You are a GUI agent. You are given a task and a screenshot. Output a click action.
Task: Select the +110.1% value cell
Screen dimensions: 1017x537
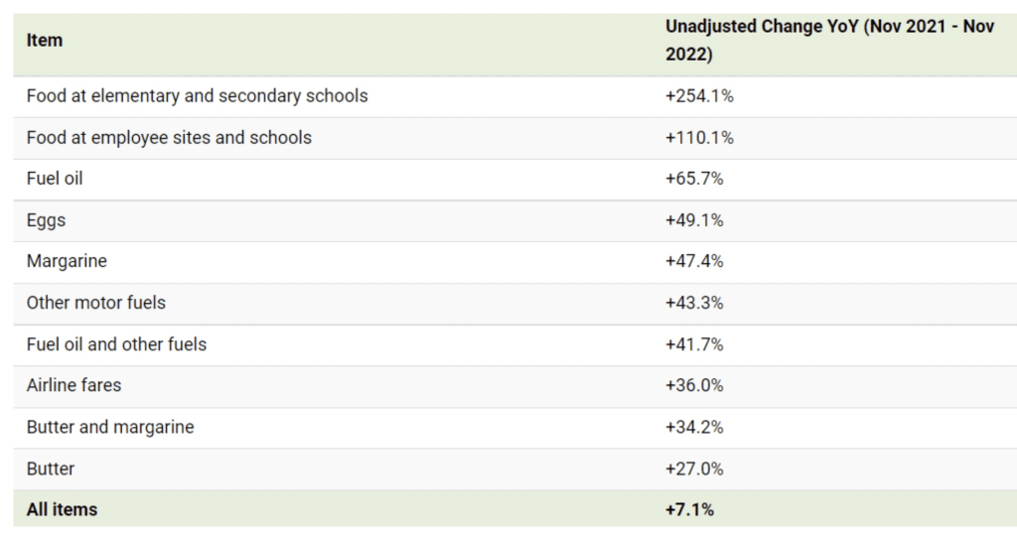699,138
